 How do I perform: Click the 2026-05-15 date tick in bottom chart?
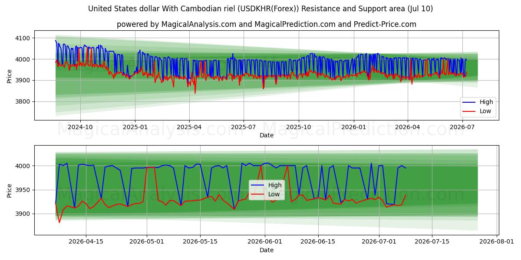pos(200,242)
